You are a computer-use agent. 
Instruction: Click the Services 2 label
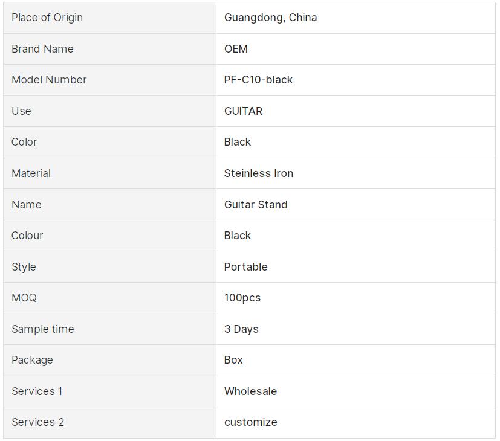click(x=37, y=422)
